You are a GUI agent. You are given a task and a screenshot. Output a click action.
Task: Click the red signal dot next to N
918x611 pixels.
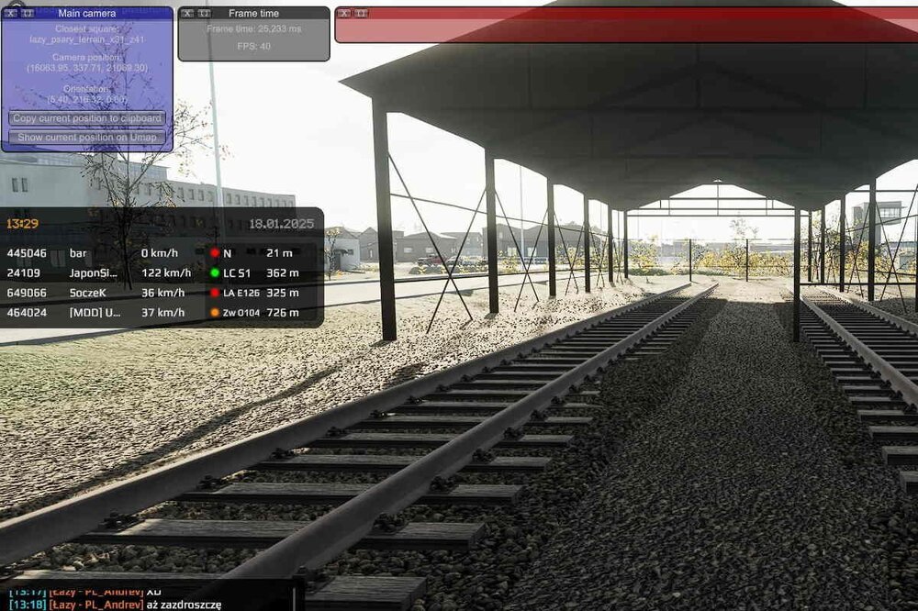215,253
